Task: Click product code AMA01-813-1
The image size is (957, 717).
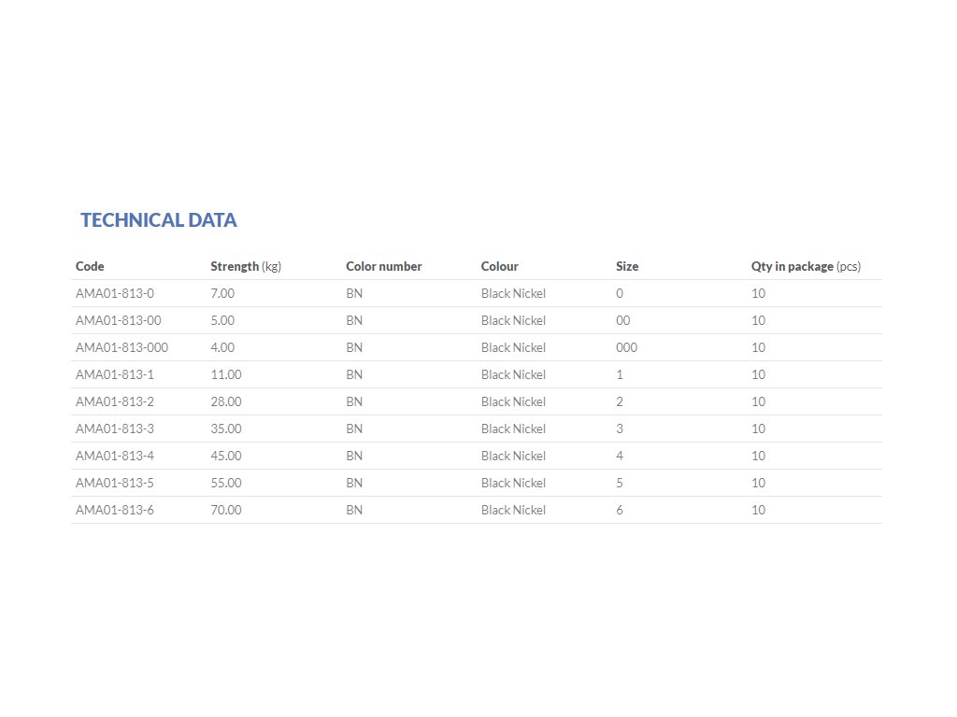Action: pos(114,374)
